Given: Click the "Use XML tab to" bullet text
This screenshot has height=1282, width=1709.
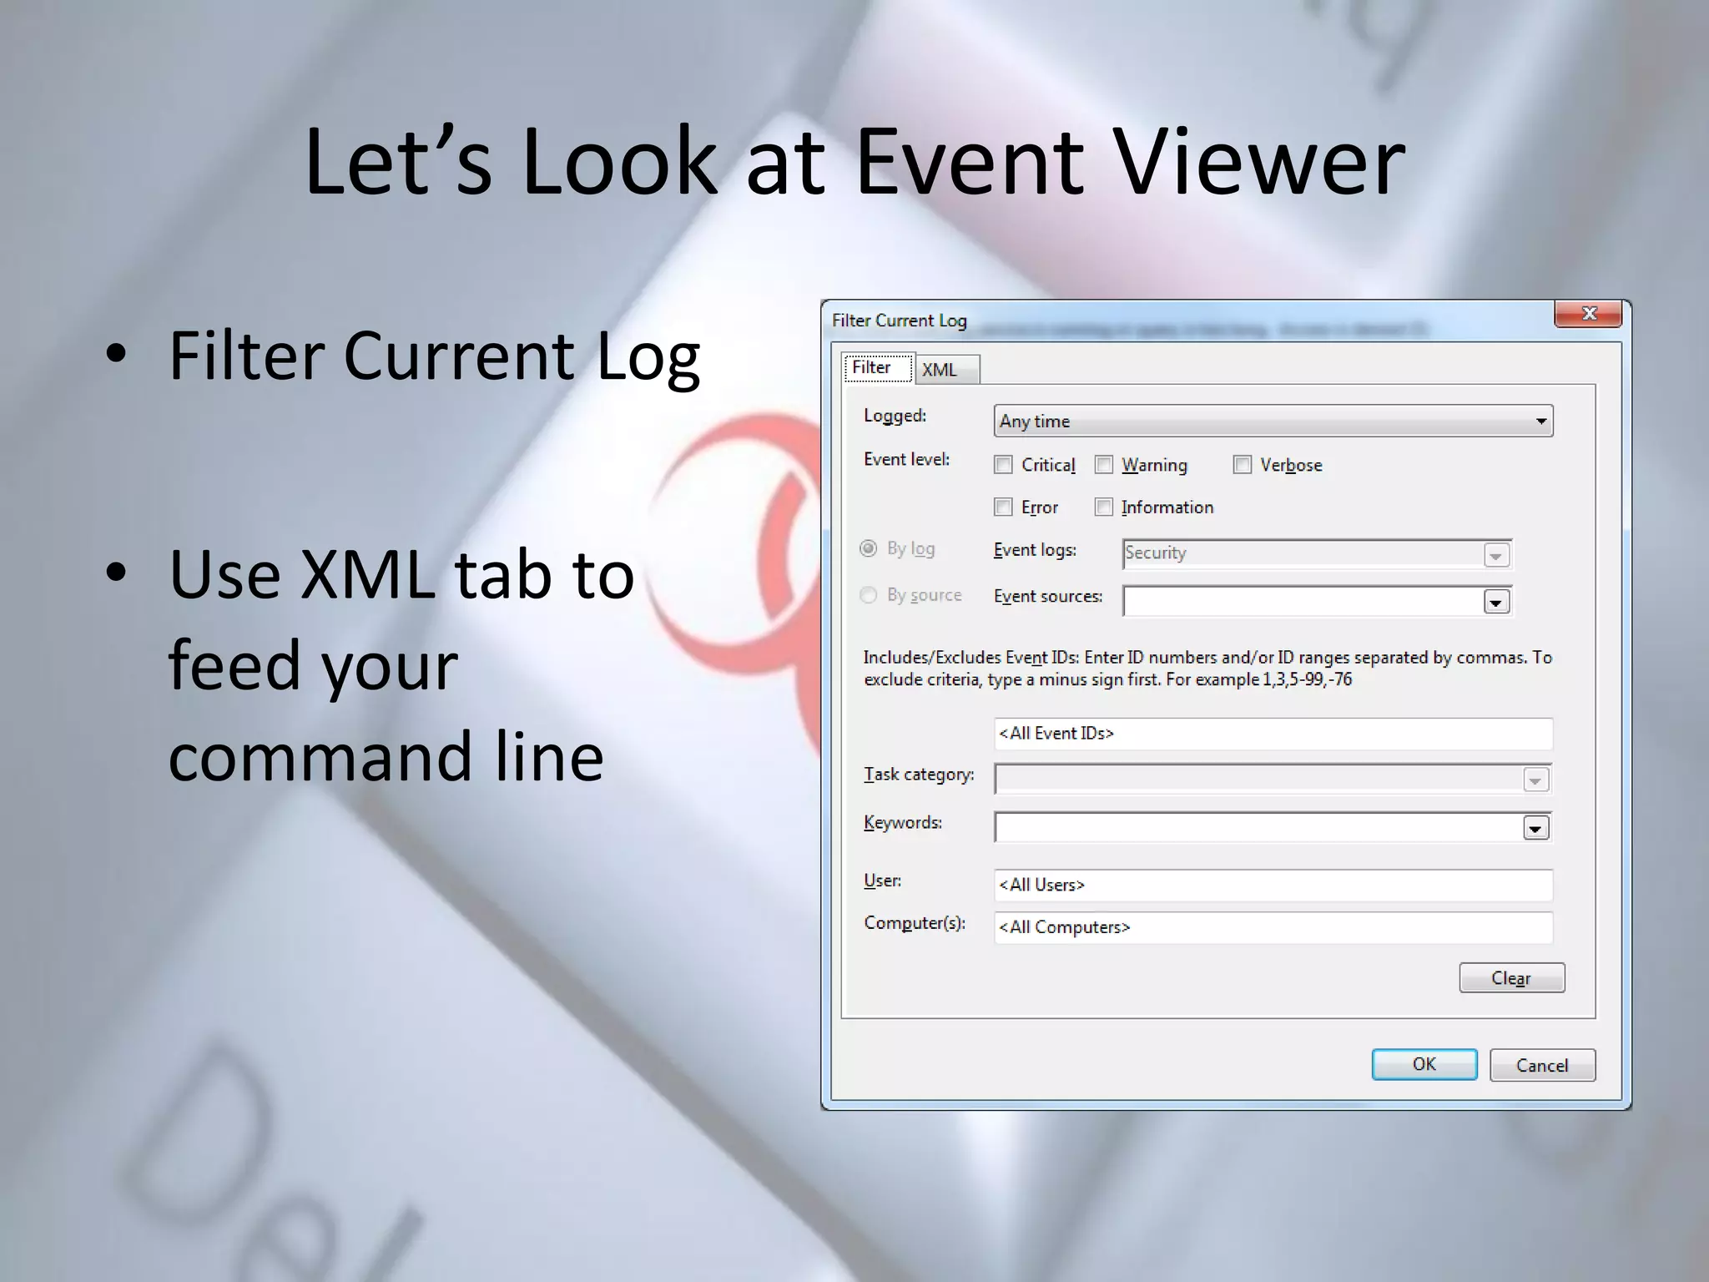Looking at the screenshot, I should click(x=401, y=574).
